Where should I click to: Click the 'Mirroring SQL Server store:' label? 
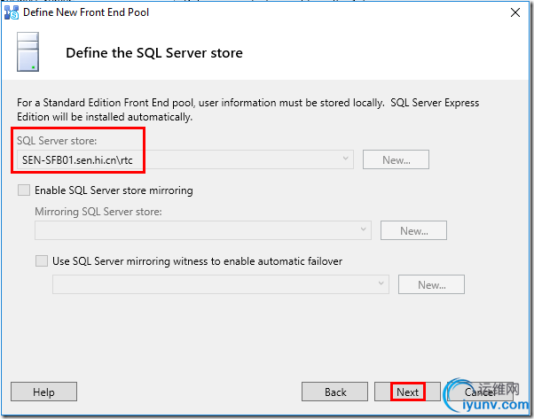click(x=98, y=212)
